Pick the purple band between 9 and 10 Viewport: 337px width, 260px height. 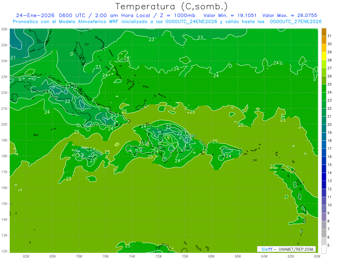coord(324,209)
